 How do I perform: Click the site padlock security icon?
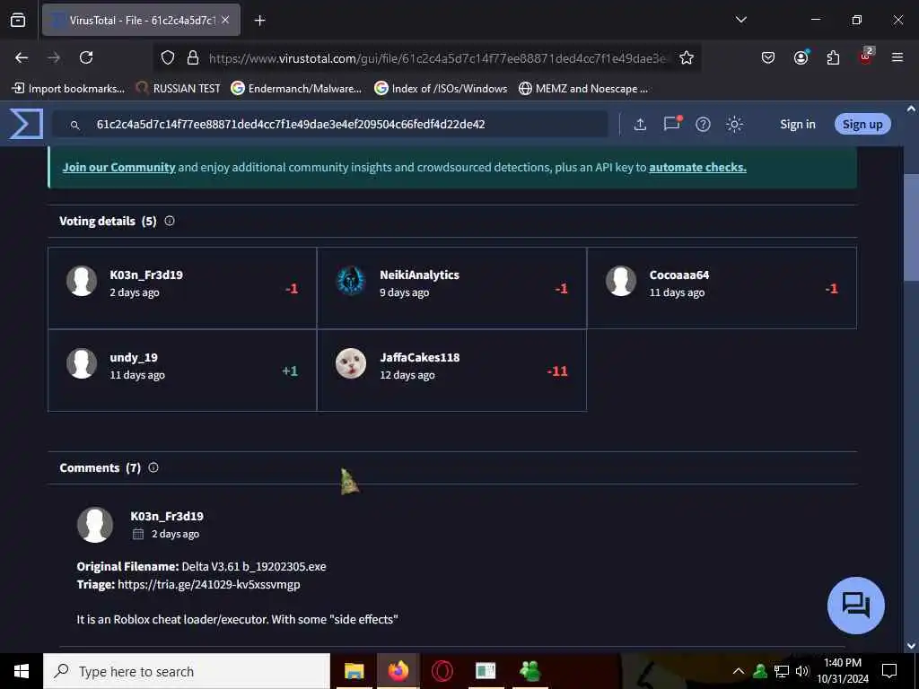pyautogui.click(x=193, y=57)
